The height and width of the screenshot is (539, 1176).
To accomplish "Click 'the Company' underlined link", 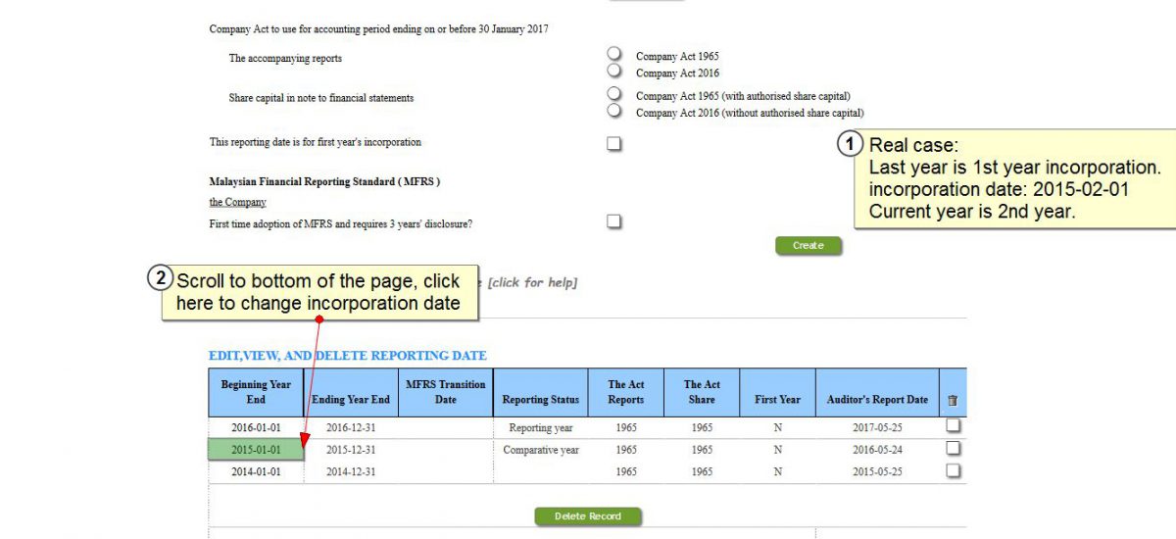I will point(237,203).
